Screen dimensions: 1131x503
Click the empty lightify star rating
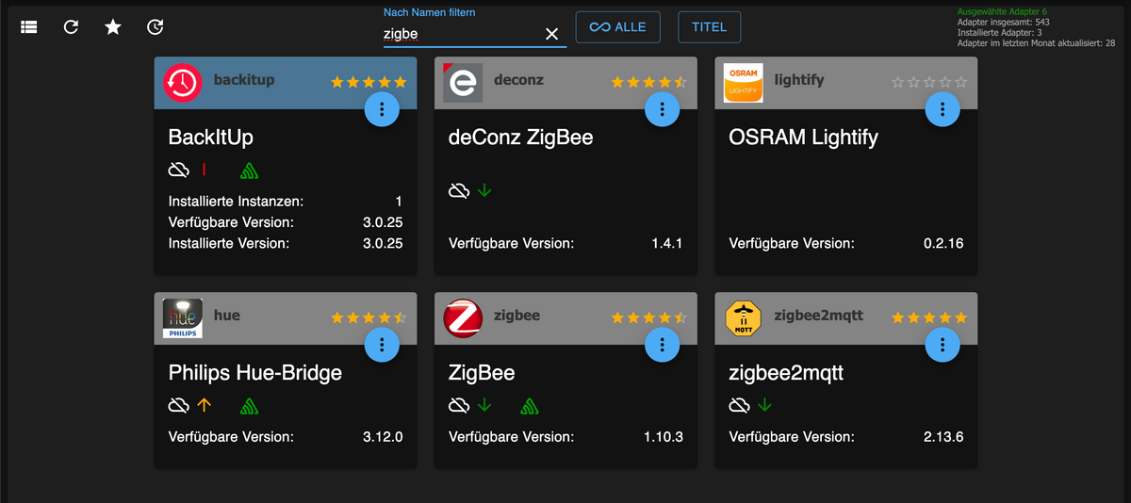(x=929, y=82)
